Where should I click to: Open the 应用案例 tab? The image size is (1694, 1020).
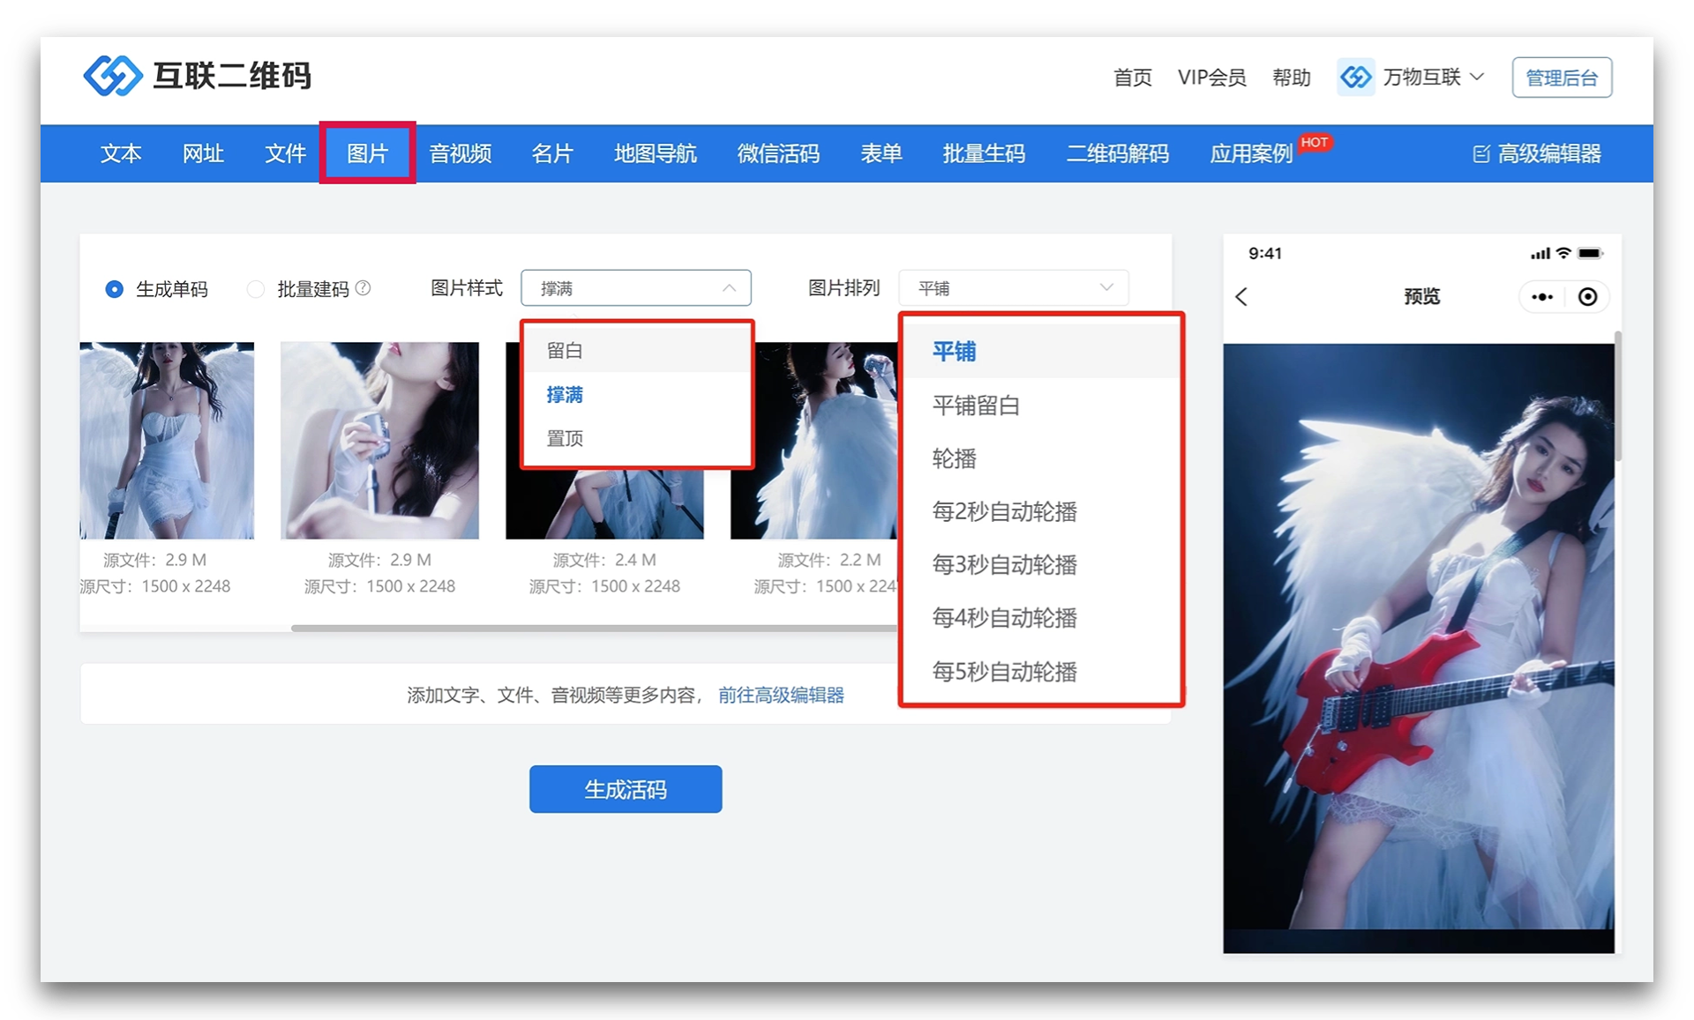(x=1251, y=153)
